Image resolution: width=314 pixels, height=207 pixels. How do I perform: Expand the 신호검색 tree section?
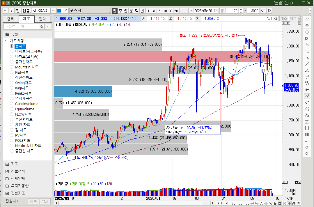7,171
